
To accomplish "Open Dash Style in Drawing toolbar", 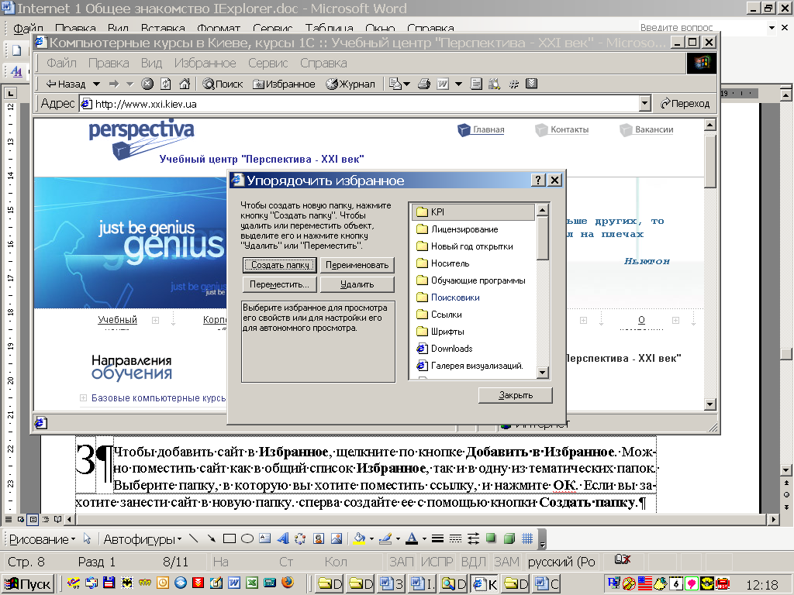I will tap(456, 539).
